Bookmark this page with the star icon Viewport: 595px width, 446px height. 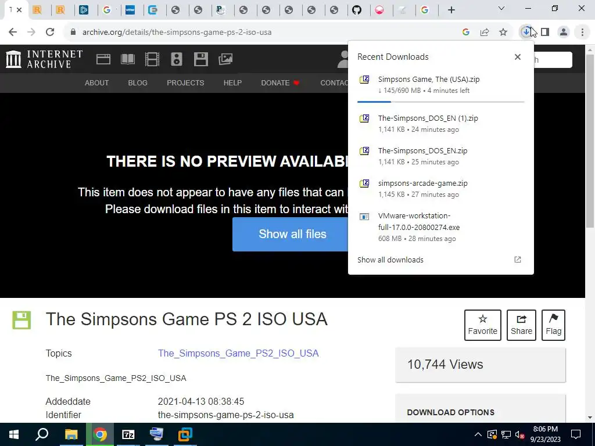(x=503, y=33)
